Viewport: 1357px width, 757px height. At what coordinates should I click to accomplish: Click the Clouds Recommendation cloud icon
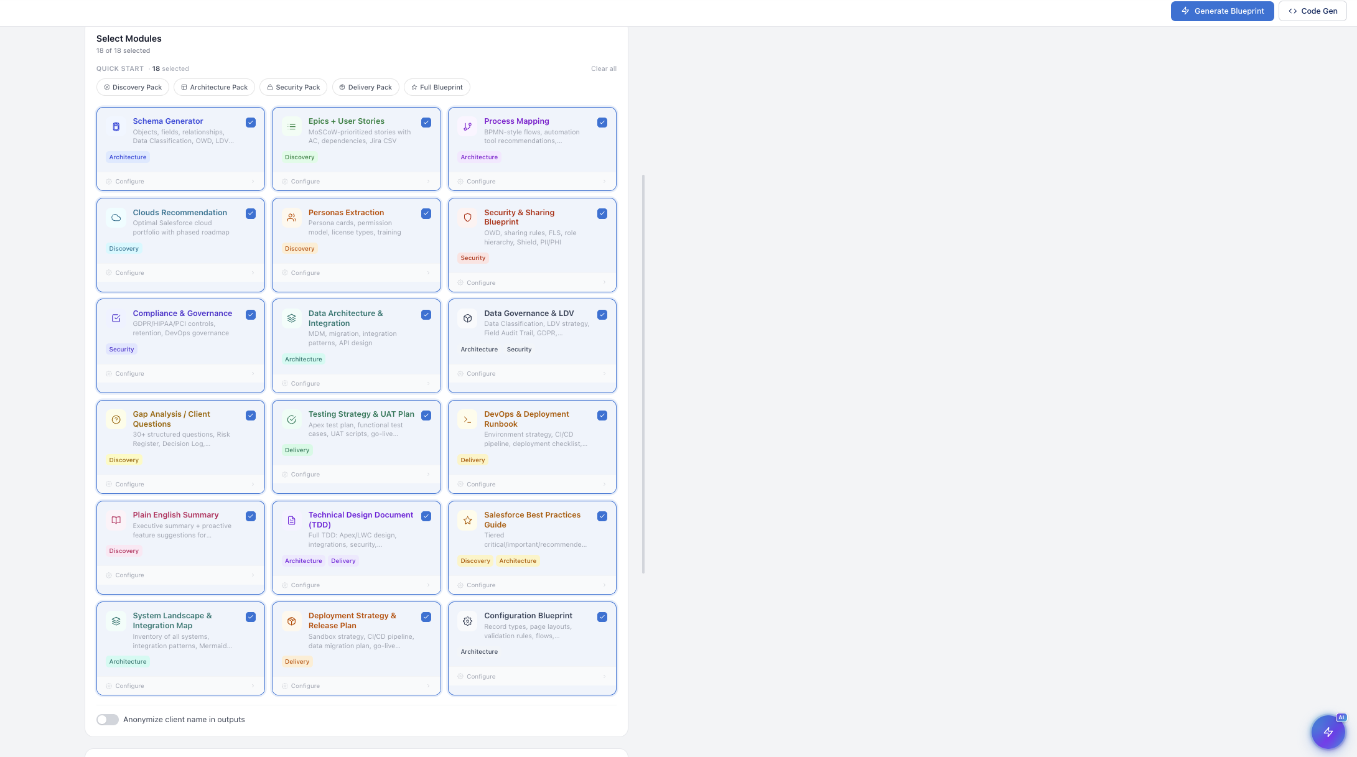pyautogui.click(x=116, y=218)
